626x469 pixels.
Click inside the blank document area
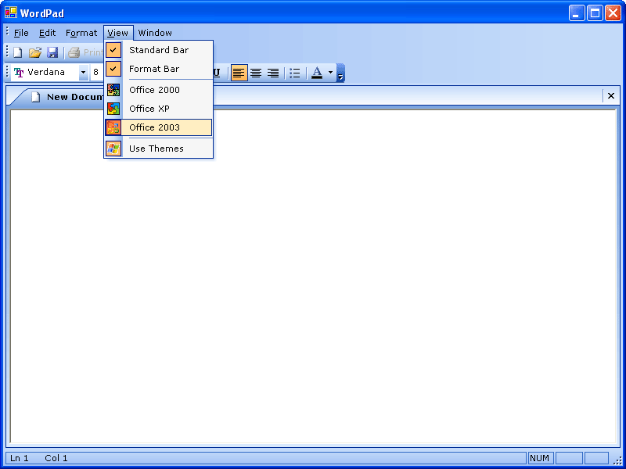[x=314, y=276]
